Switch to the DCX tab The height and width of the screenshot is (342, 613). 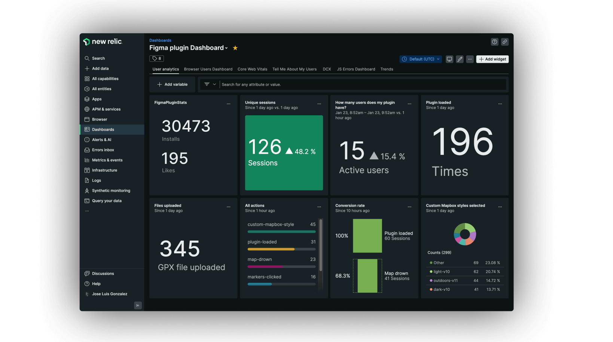[x=327, y=69]
